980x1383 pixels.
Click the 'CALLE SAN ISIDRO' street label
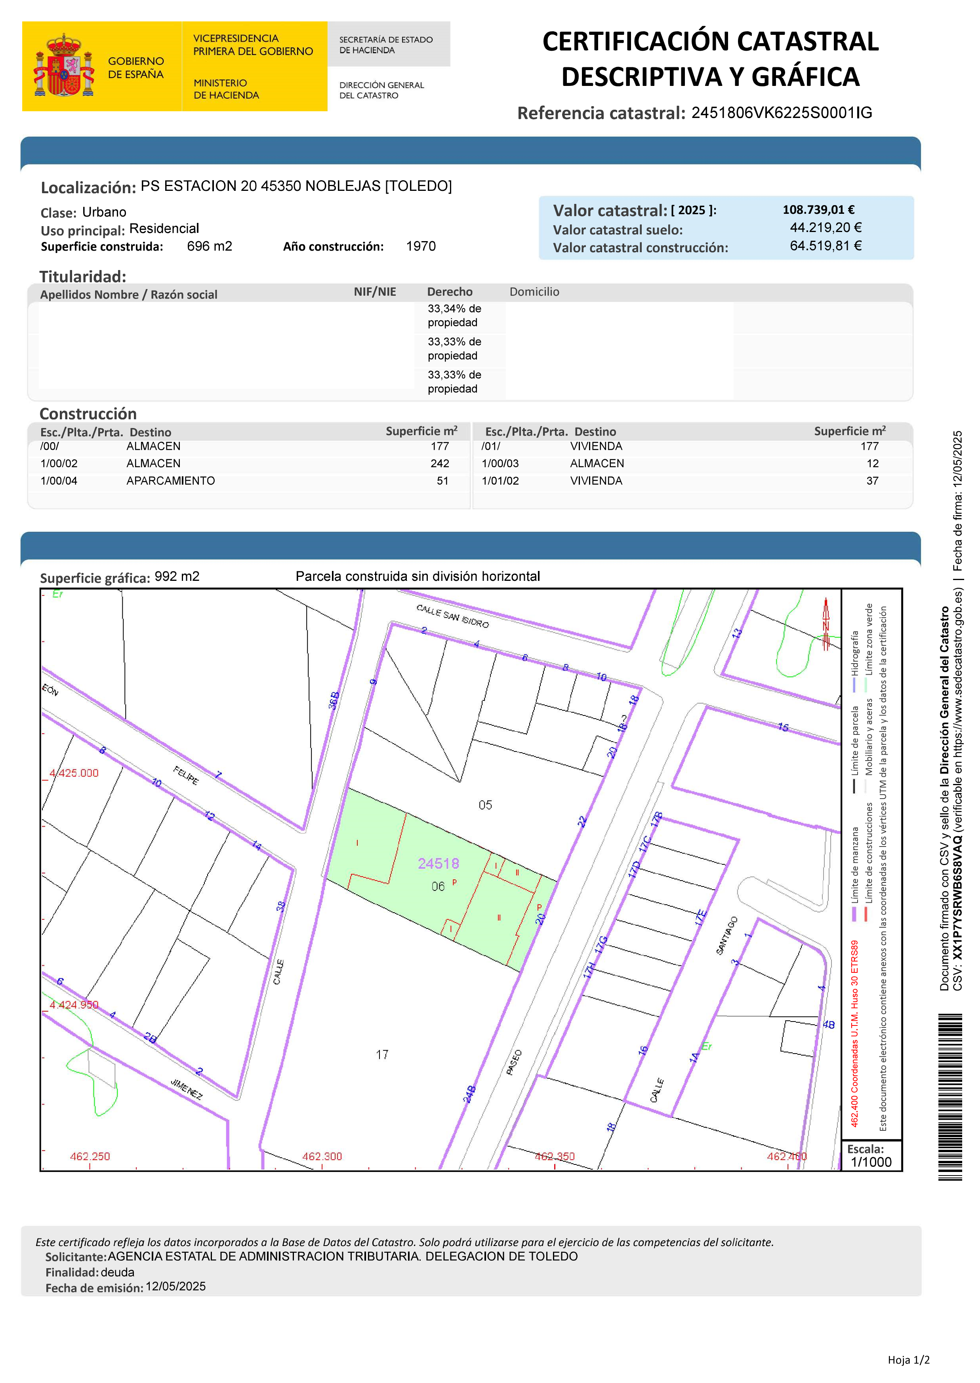453,616
